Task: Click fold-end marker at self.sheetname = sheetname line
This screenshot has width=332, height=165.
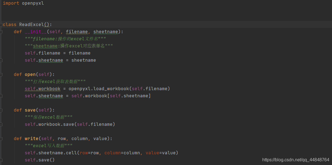Action: coord(1,60)
